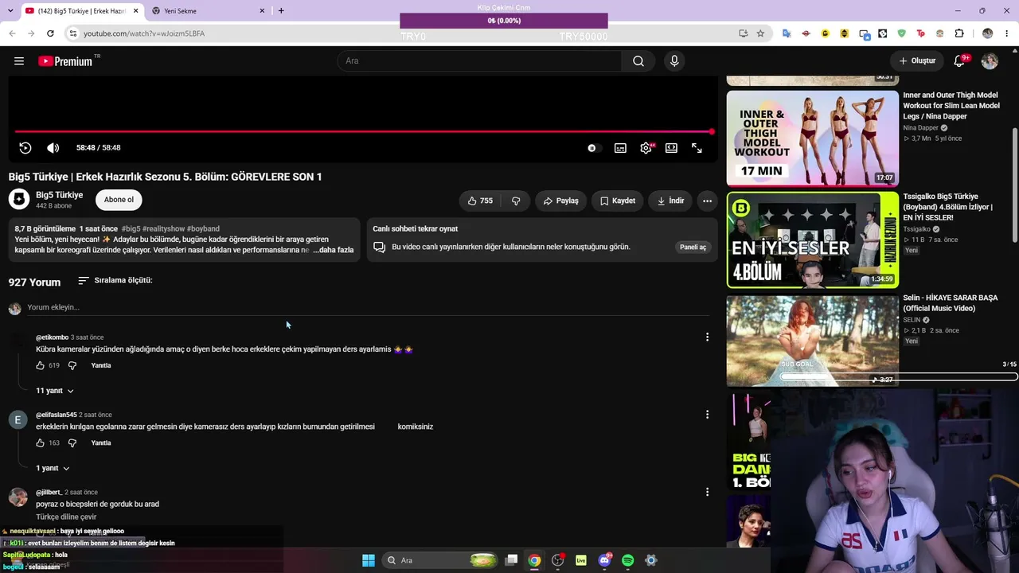Screen dimensions: 1019x573
Task: Save video with Kaydet button
Action: (617, 201)
